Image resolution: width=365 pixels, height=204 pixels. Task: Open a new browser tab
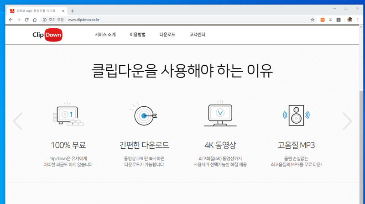[73, 11]
